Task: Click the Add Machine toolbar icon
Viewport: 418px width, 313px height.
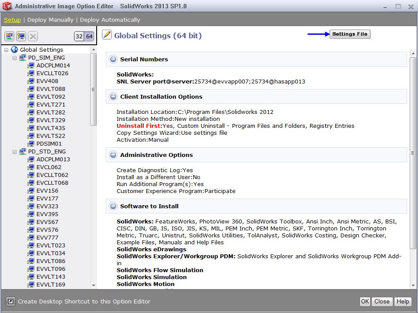Action: (21, 36)
